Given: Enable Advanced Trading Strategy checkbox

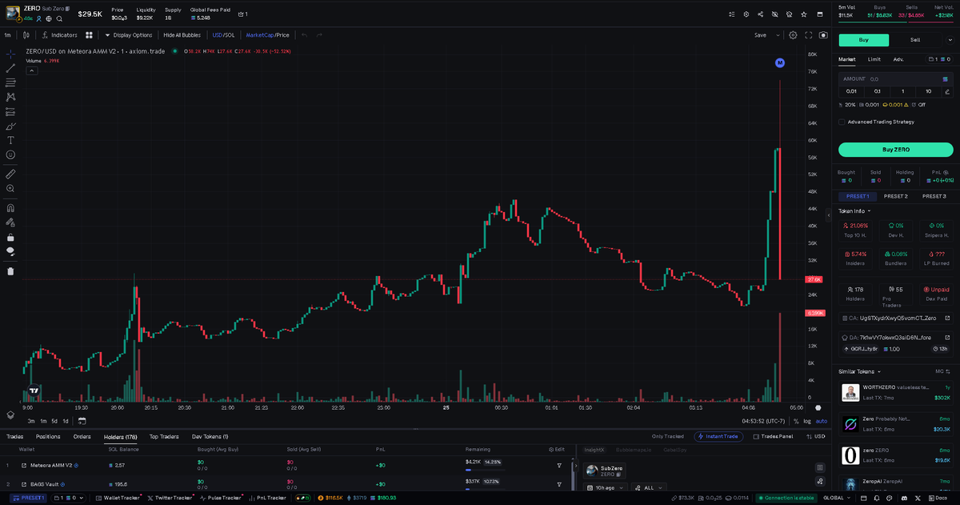Looking at the screenshot, I should point(842,122).
